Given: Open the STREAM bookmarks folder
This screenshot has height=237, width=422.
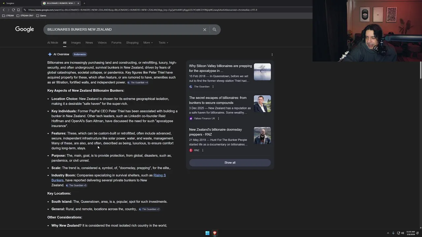Looking at the screenshot, I should 8,15.
